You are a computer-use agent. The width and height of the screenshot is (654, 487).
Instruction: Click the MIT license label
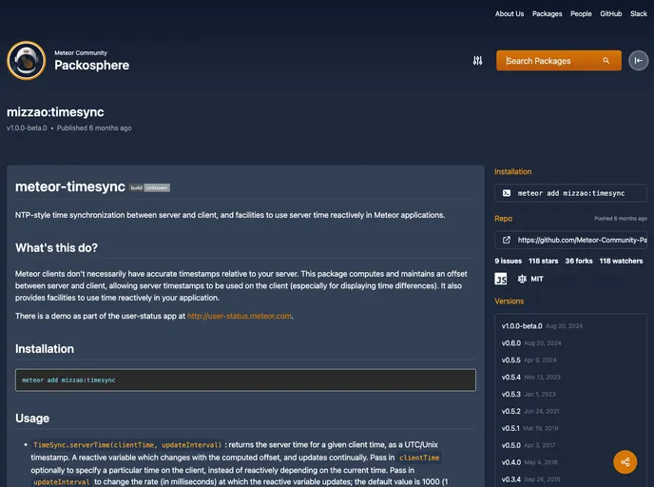tap(537, 279)
